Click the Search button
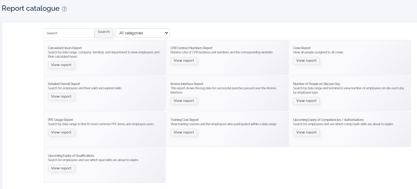The height and width of the screenshot is (189, 417). click(x=103, y=32)
